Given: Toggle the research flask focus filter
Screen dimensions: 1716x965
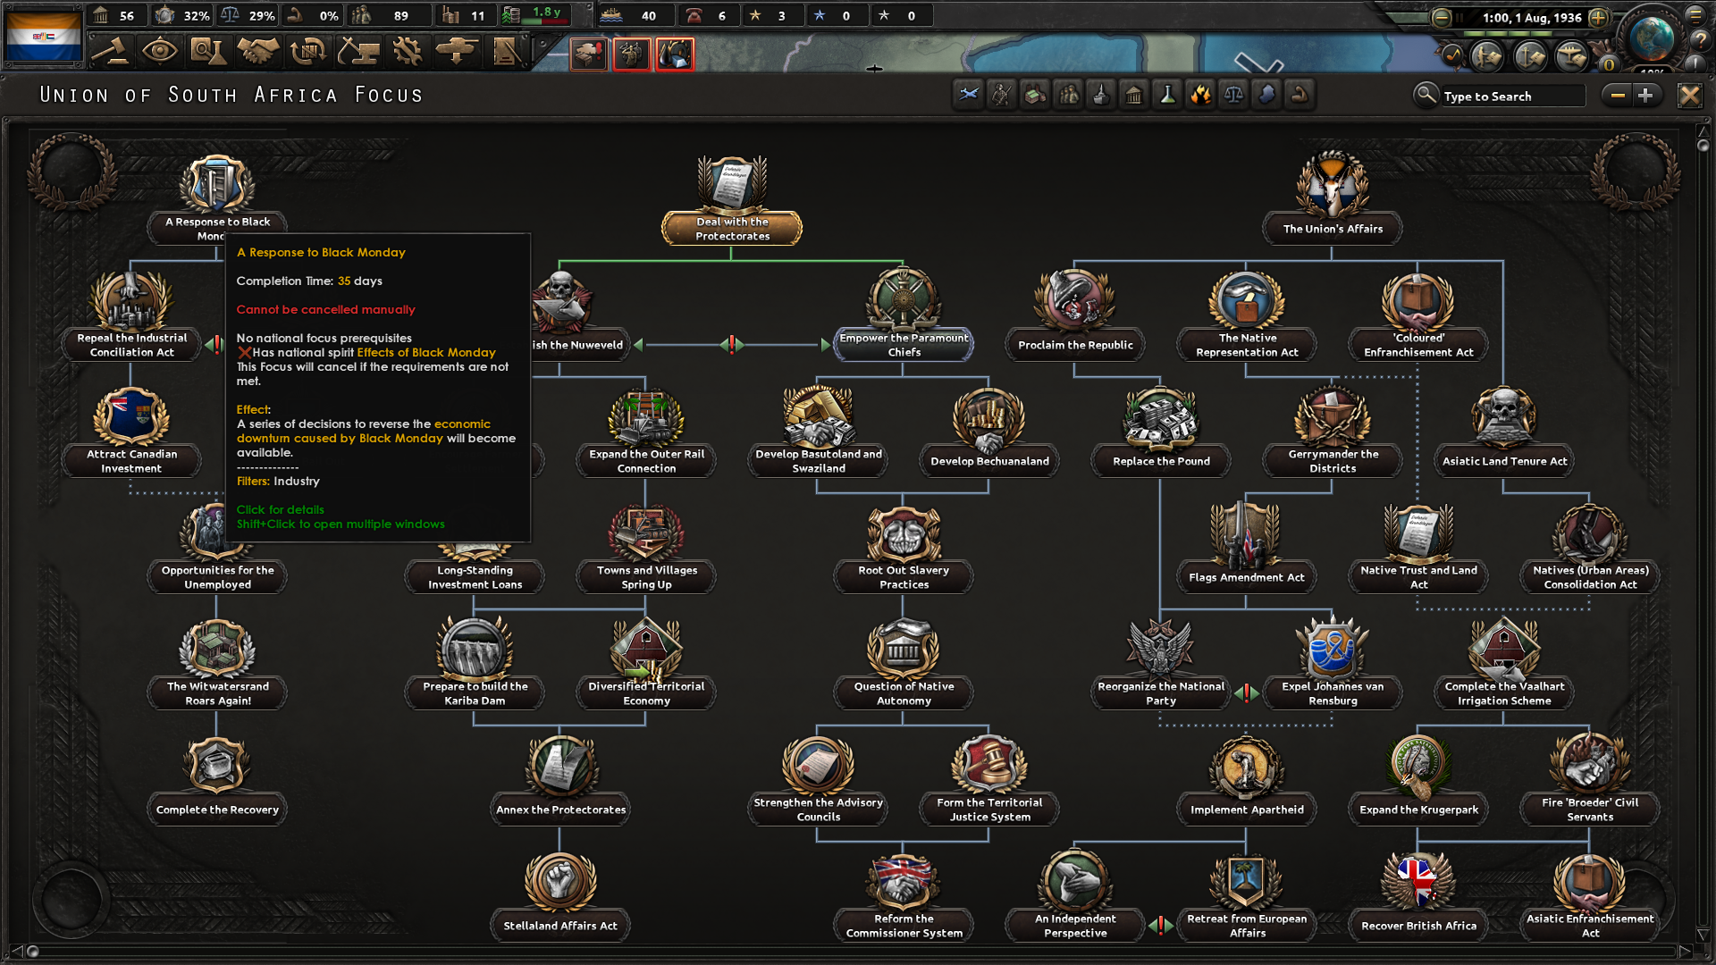Looking at the screenshot, I should (1167, 94).
